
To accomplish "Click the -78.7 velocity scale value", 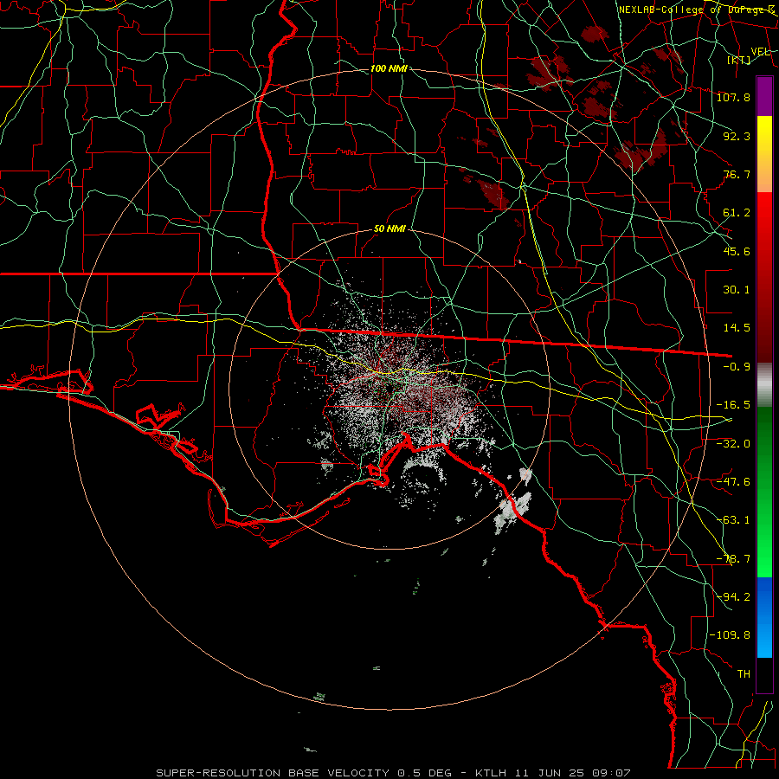I will (x=733, y=559).
